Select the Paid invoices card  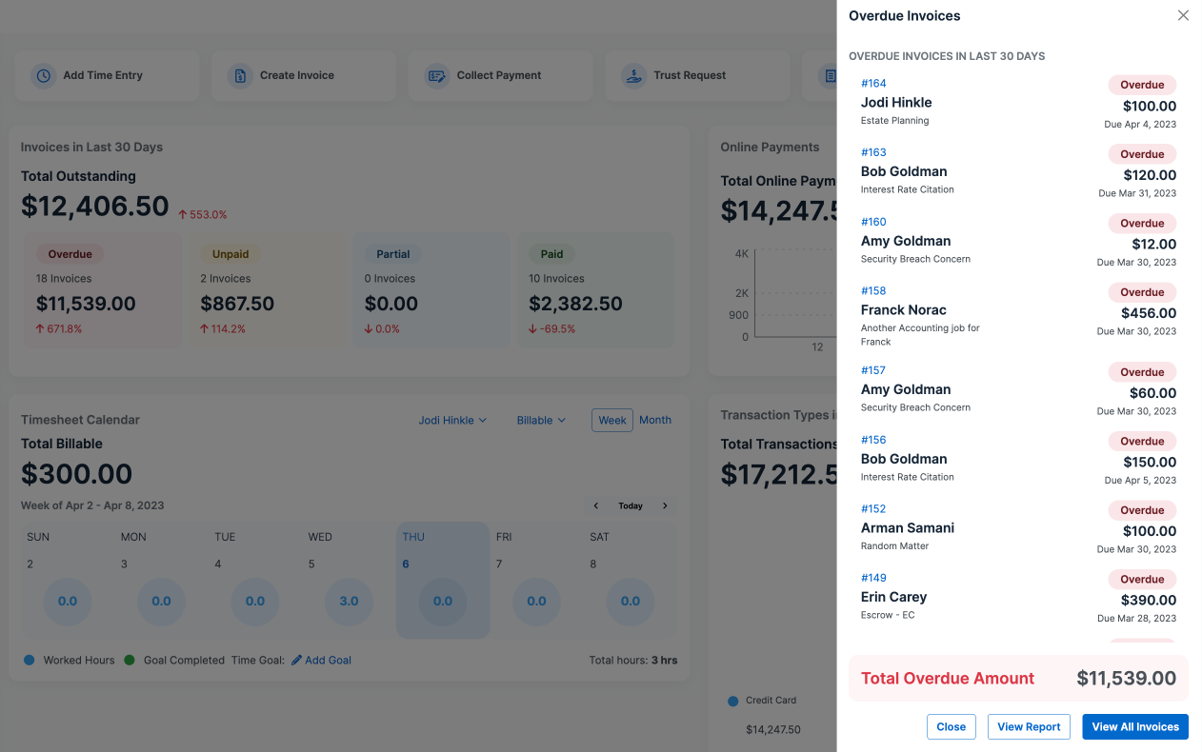[595, 290]
